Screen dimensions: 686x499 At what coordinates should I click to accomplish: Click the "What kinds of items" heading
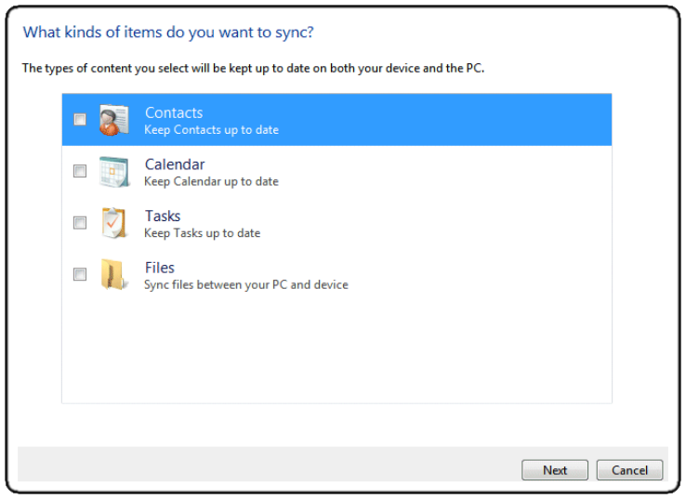point(167,33)
